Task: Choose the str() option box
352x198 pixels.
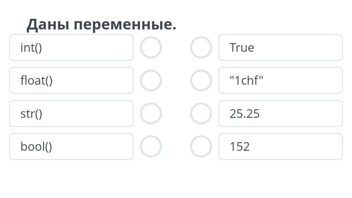Action: 71,113
